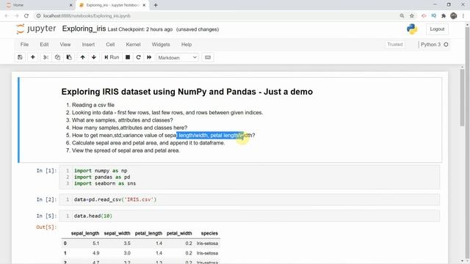Click the IQ extension icon
The image size is (470, 264).
pos(434,16)
